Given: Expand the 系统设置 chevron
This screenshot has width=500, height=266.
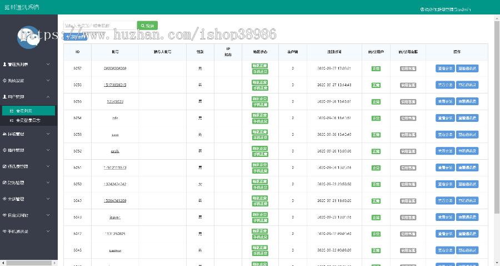Looking at the screenshot, I should pos(48,81).
